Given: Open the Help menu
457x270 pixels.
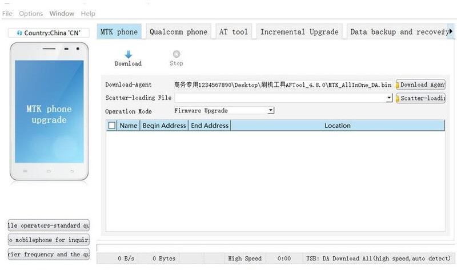Looking at the screenshot, I should point(88,14).
